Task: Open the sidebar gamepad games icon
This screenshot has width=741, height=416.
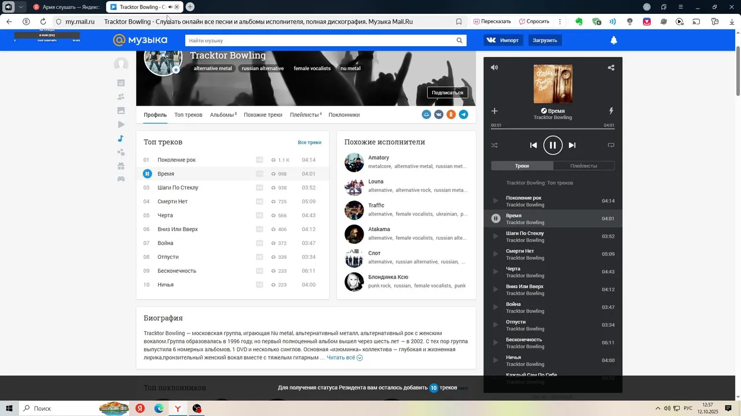Action: tap(121, 179)
